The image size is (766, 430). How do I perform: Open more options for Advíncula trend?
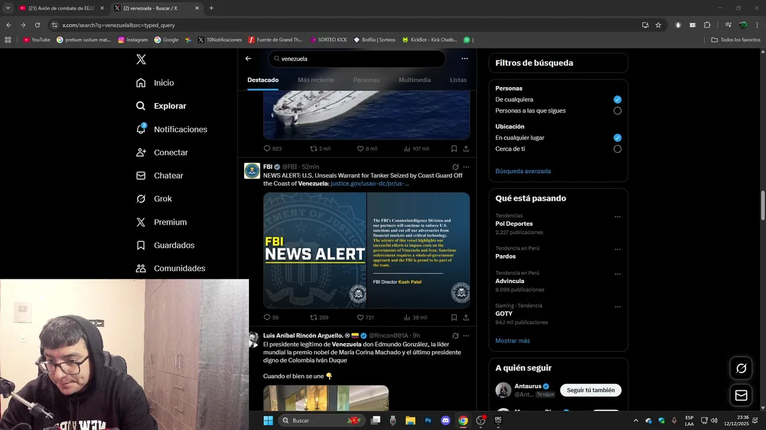(x=618, y=274)
